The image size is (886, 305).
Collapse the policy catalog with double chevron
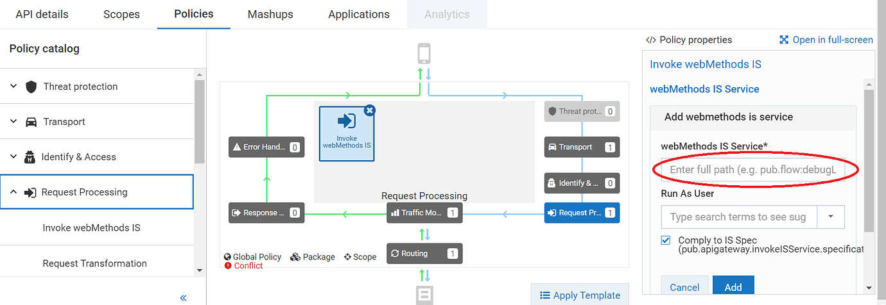point(183,297)
